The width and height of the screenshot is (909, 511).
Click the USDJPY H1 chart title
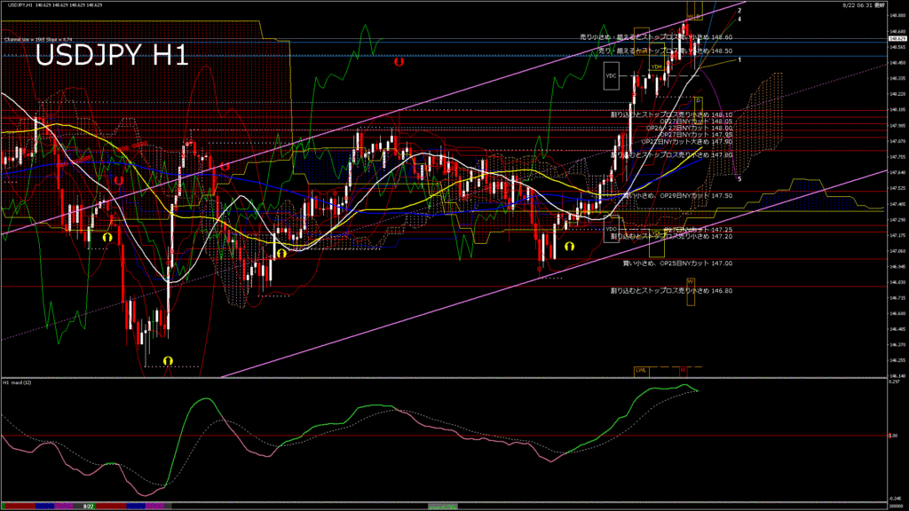(x=111, y=56)
